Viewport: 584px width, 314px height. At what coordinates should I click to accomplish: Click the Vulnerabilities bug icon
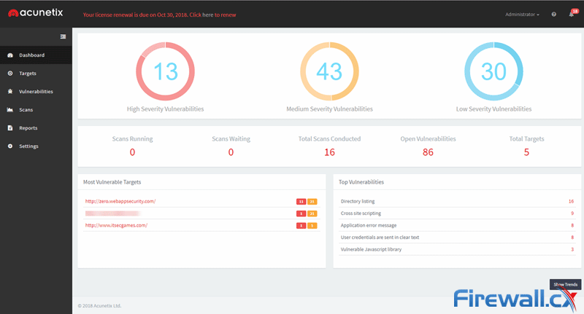click(10, 91)
